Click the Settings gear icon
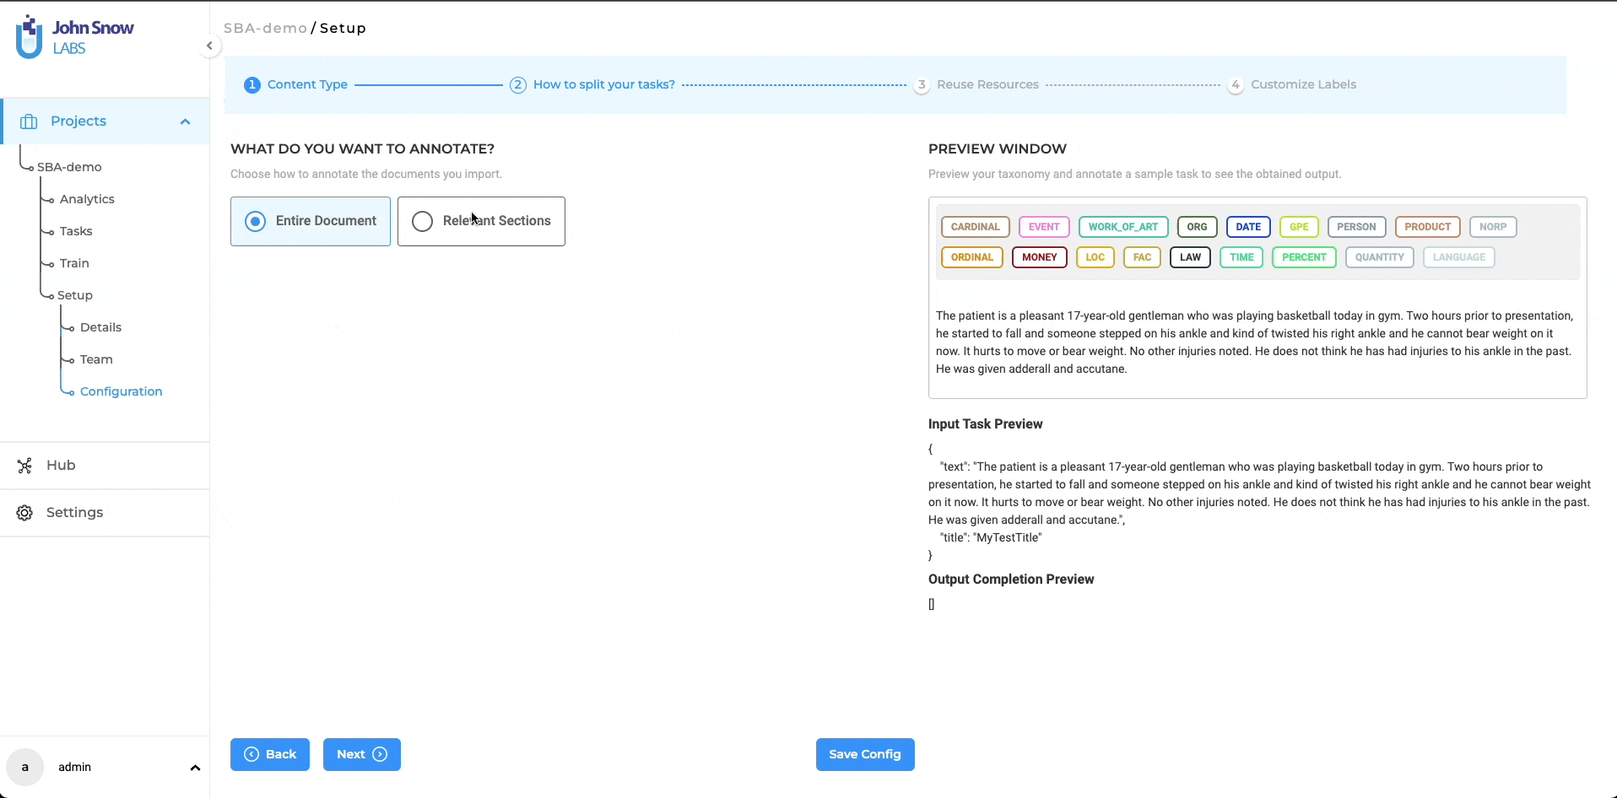 [24, 513]
